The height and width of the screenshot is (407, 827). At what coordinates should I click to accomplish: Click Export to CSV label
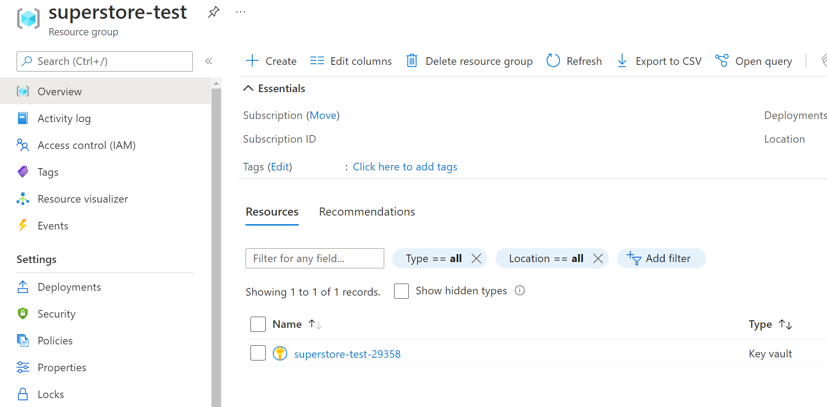click(669, 61)
